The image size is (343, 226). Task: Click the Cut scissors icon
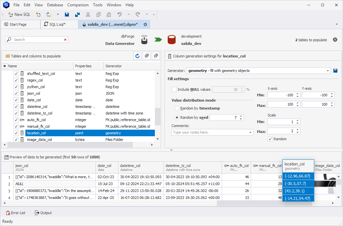coord(88,15)
